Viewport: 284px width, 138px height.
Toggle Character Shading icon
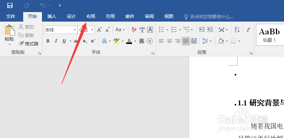click(142, 41)
